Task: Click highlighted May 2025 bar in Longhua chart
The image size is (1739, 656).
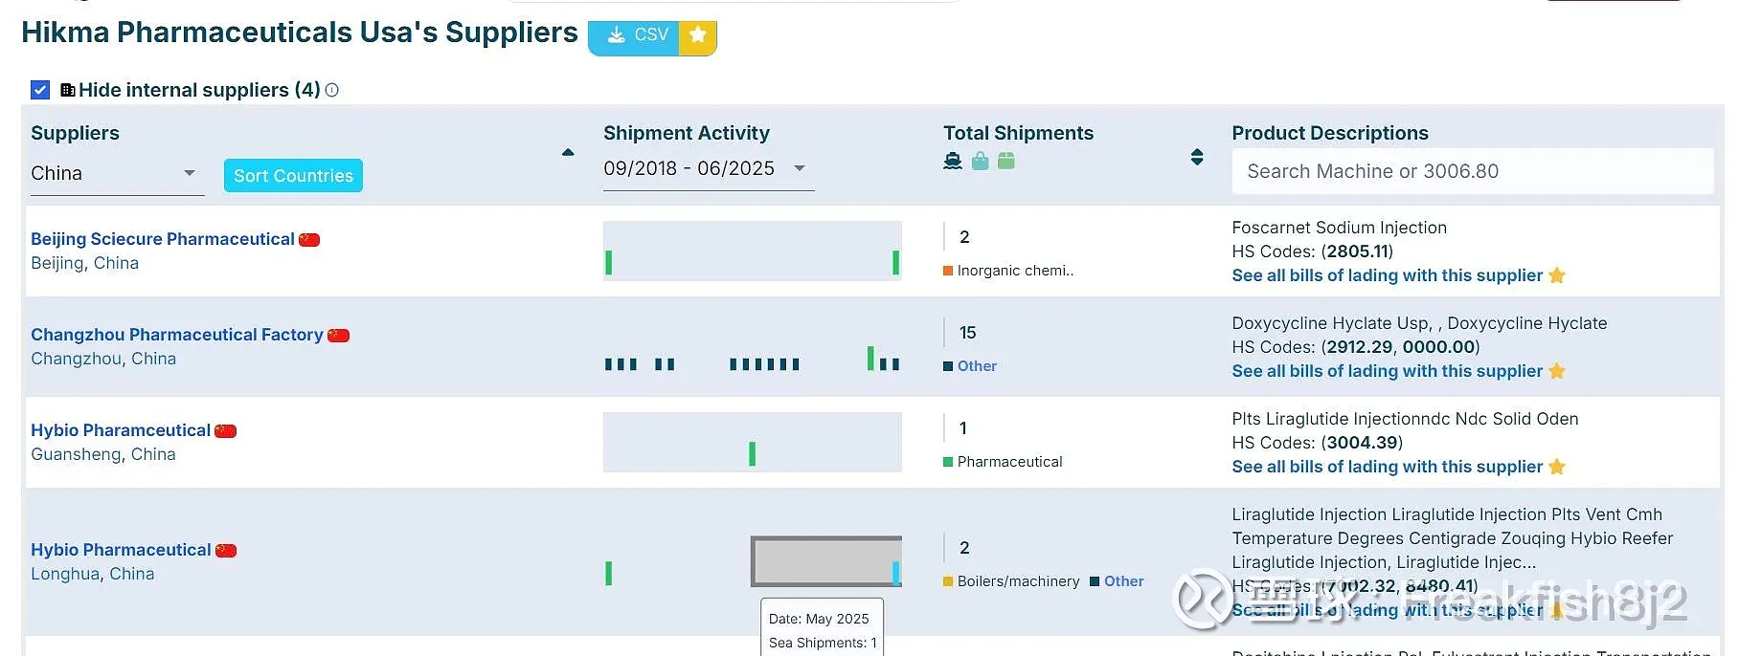Action: 896,573
